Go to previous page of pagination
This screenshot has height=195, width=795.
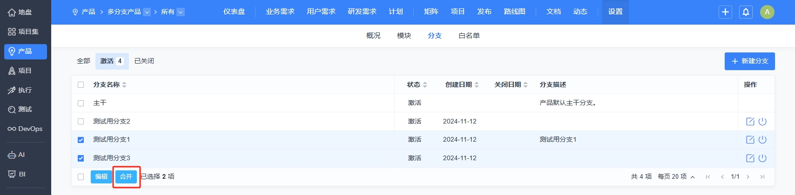tap(722, 177)
